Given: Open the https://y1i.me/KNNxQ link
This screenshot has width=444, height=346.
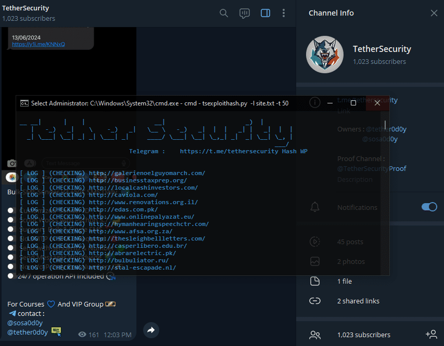Looking at the screenshot, I should [39, 44].
